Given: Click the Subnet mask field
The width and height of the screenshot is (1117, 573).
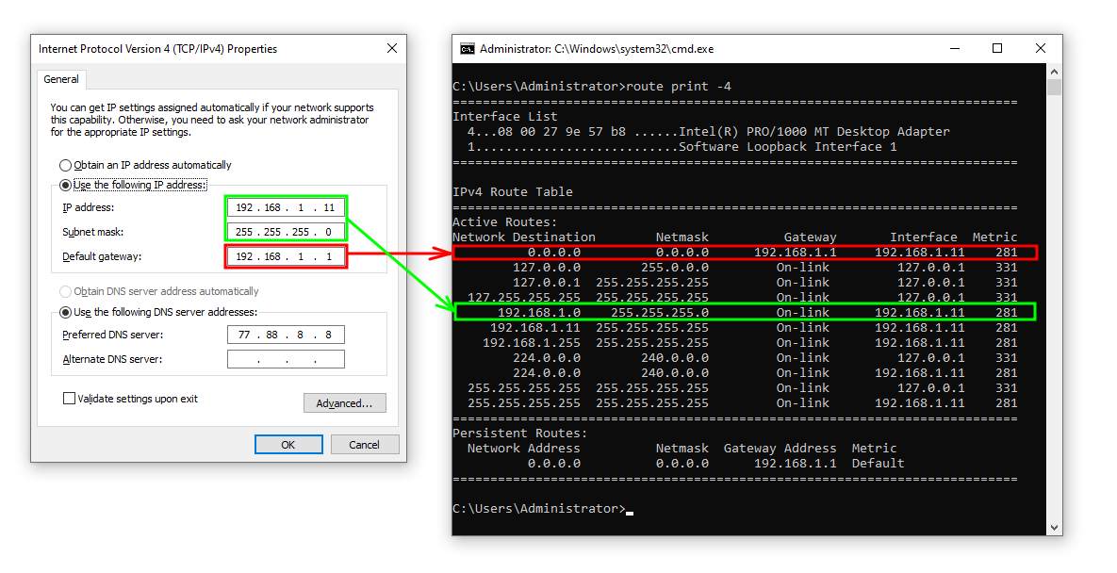Looking at the screenshot, I should tap(286, 231).
